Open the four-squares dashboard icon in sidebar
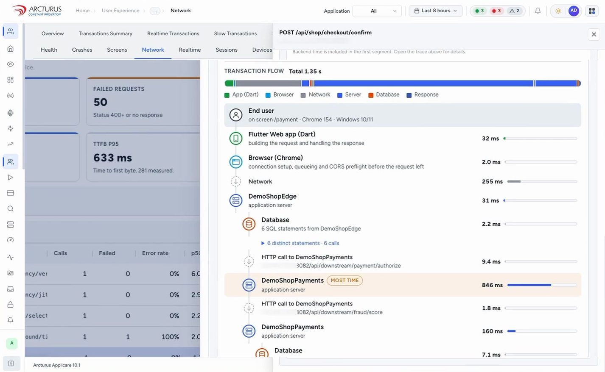The height and width of the screenshot is (372, 605). pos(11,80)
